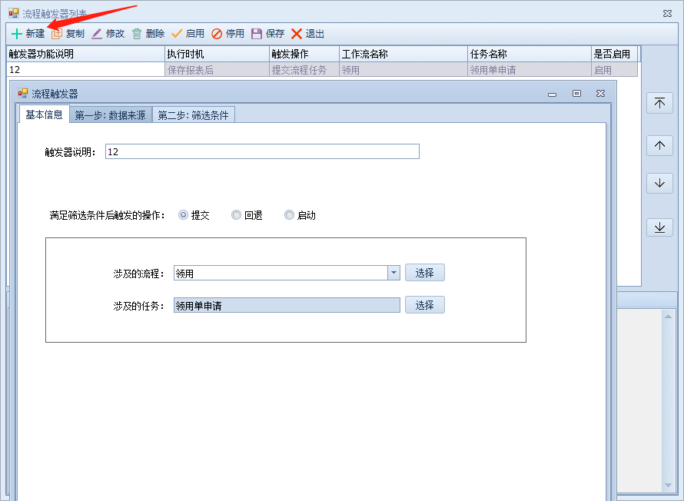The image size is (684, 501).
Task: Click the 启用 (Enable) checkmark icon
Action: point(177,34)
